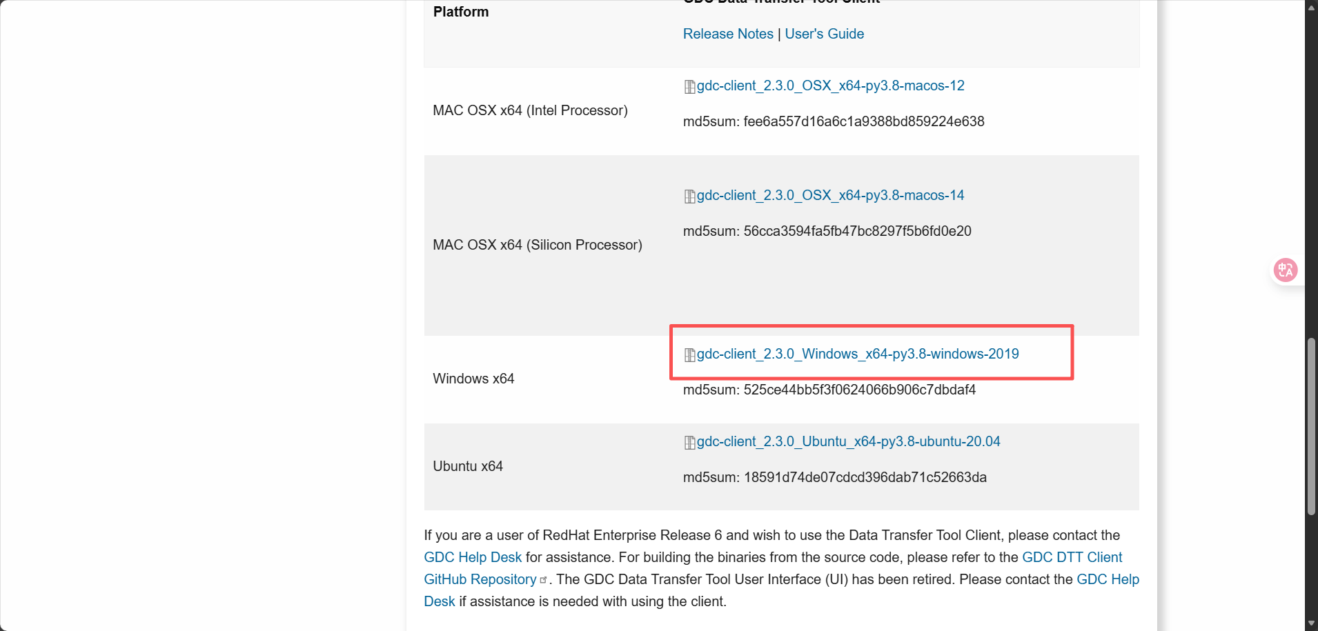The image size is (1318, 631).
Task: Select md5sum fee6a557d16a6c1a9388bd859224e638 text
Action: pos(834,121)
